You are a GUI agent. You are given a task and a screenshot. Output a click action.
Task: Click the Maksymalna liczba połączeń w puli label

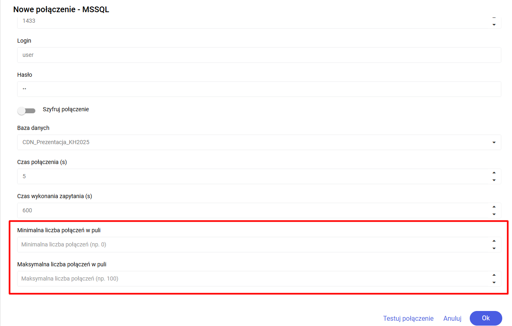point(62,264)
